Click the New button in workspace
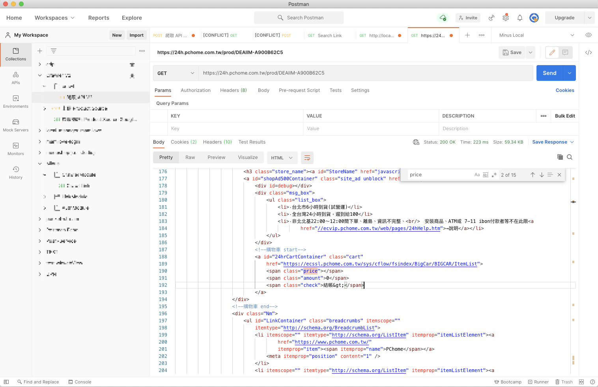Screen dimensions: 598x387 (117, 35)
